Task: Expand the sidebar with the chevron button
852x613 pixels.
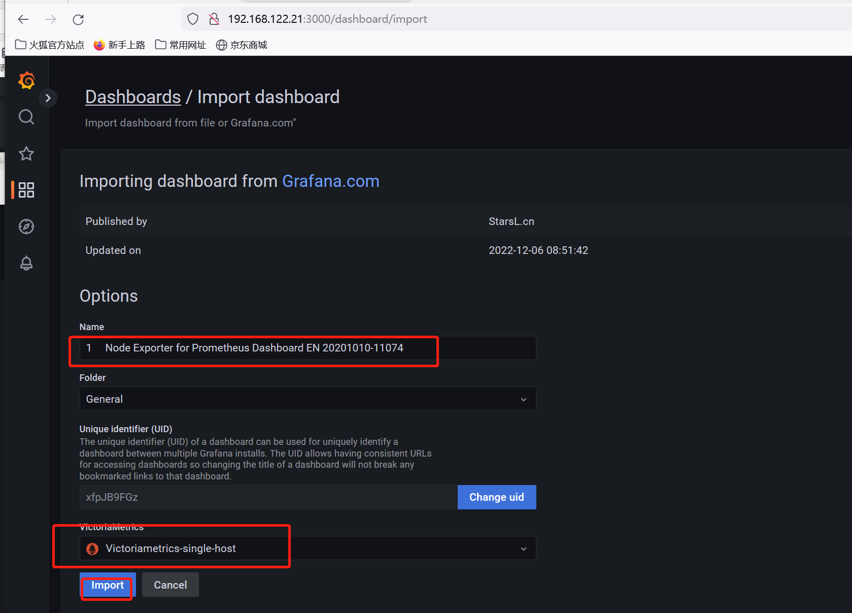Action: (48, 98)
